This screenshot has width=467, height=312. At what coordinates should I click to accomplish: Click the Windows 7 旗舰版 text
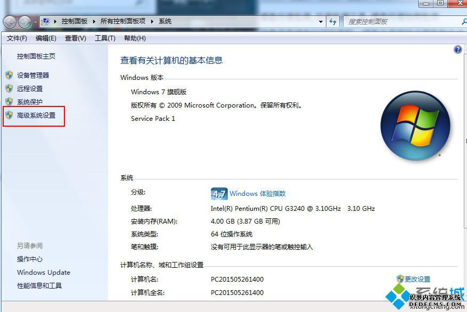(x=159, y=92)
